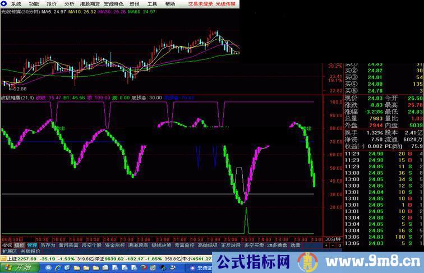Open the 系统 menu
Screen dimensions: 424x273
coord(16,3)
